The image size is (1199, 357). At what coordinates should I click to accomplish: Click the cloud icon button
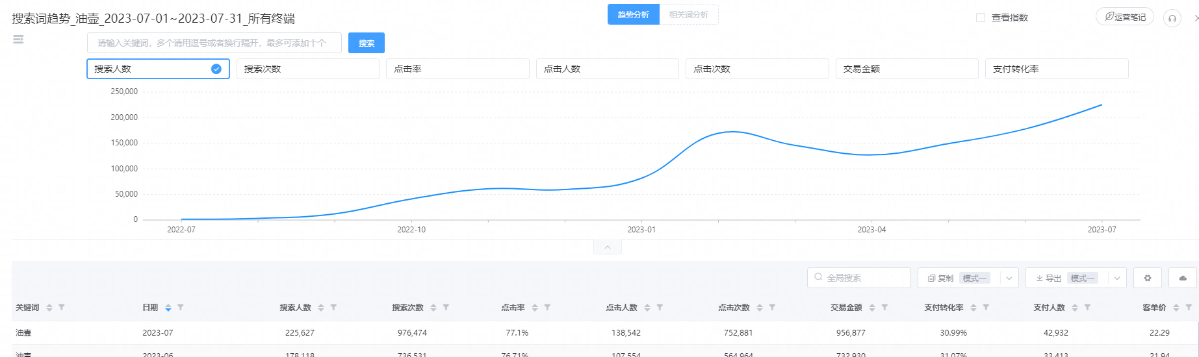pyautogui.click(x=1182, y=278)
